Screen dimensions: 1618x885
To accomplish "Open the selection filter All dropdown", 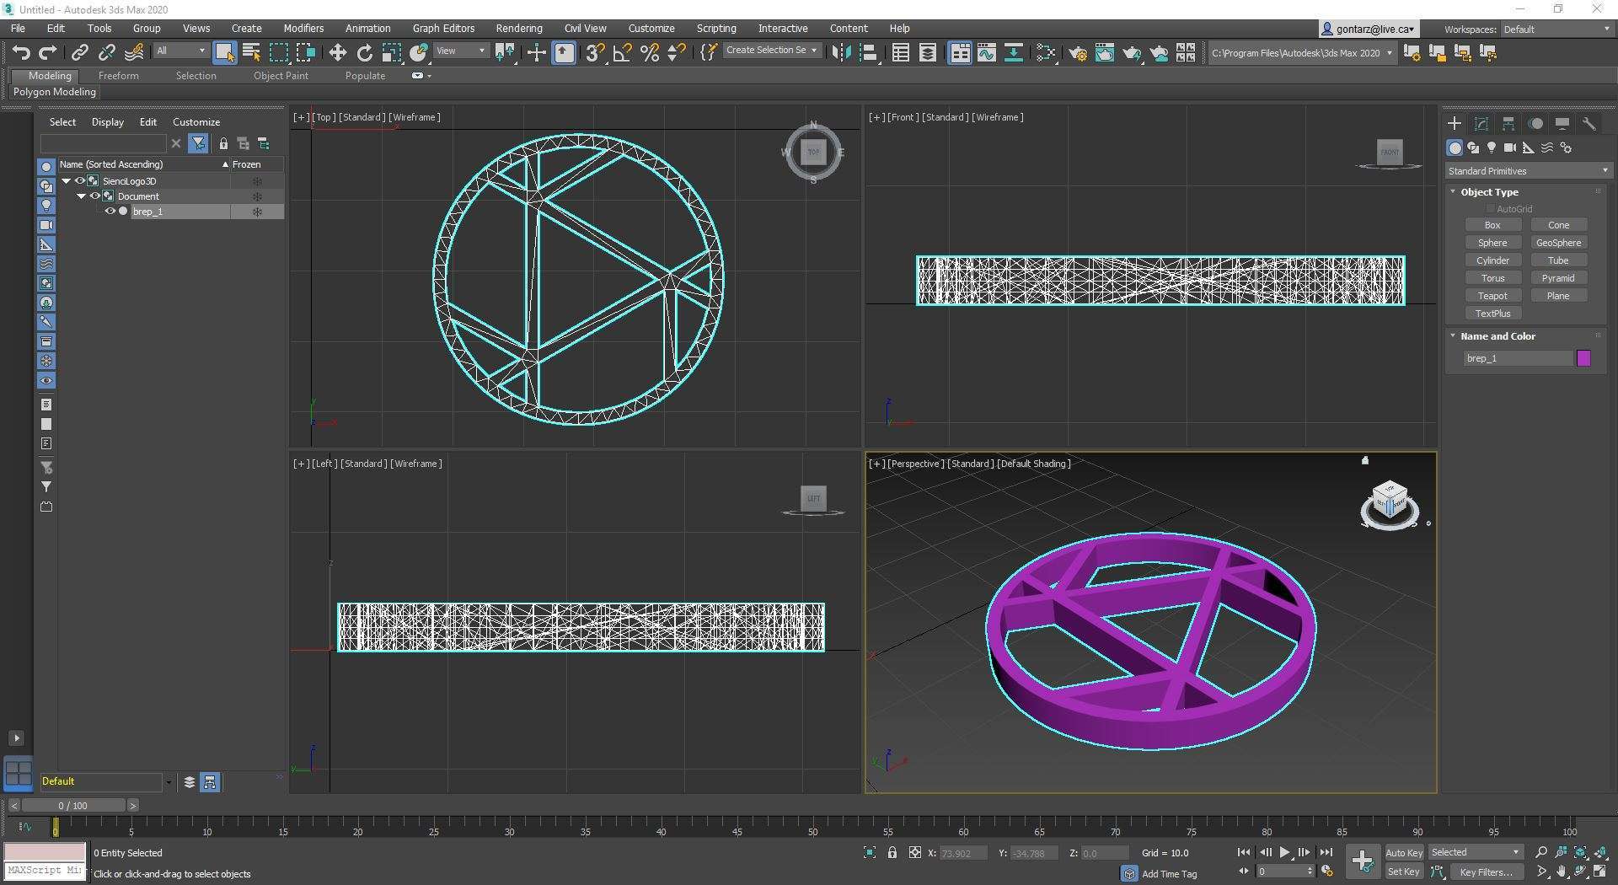I will pyautogui.click(x=180, y=51).
